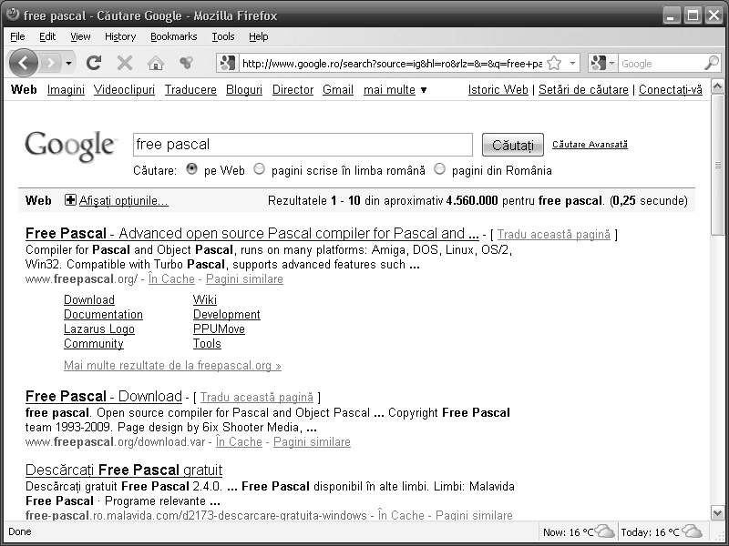Click the magnifier icon in the search bar

click(712, 63)
